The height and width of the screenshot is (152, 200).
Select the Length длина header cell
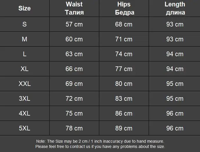coord(175,8)
